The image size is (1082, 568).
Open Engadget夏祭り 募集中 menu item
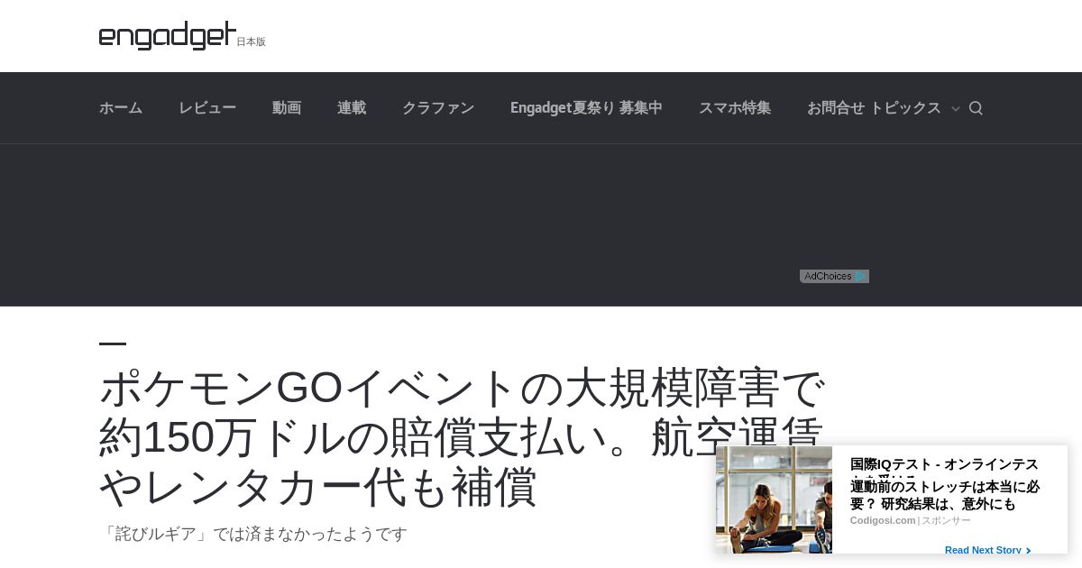point(586,108)
